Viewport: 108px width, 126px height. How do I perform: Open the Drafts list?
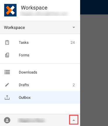click(x=40, y=85)
